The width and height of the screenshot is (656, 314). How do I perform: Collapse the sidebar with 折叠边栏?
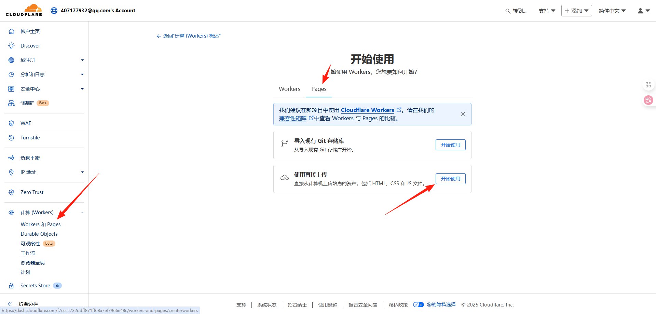pyautogui.click(x=28, y=303)
